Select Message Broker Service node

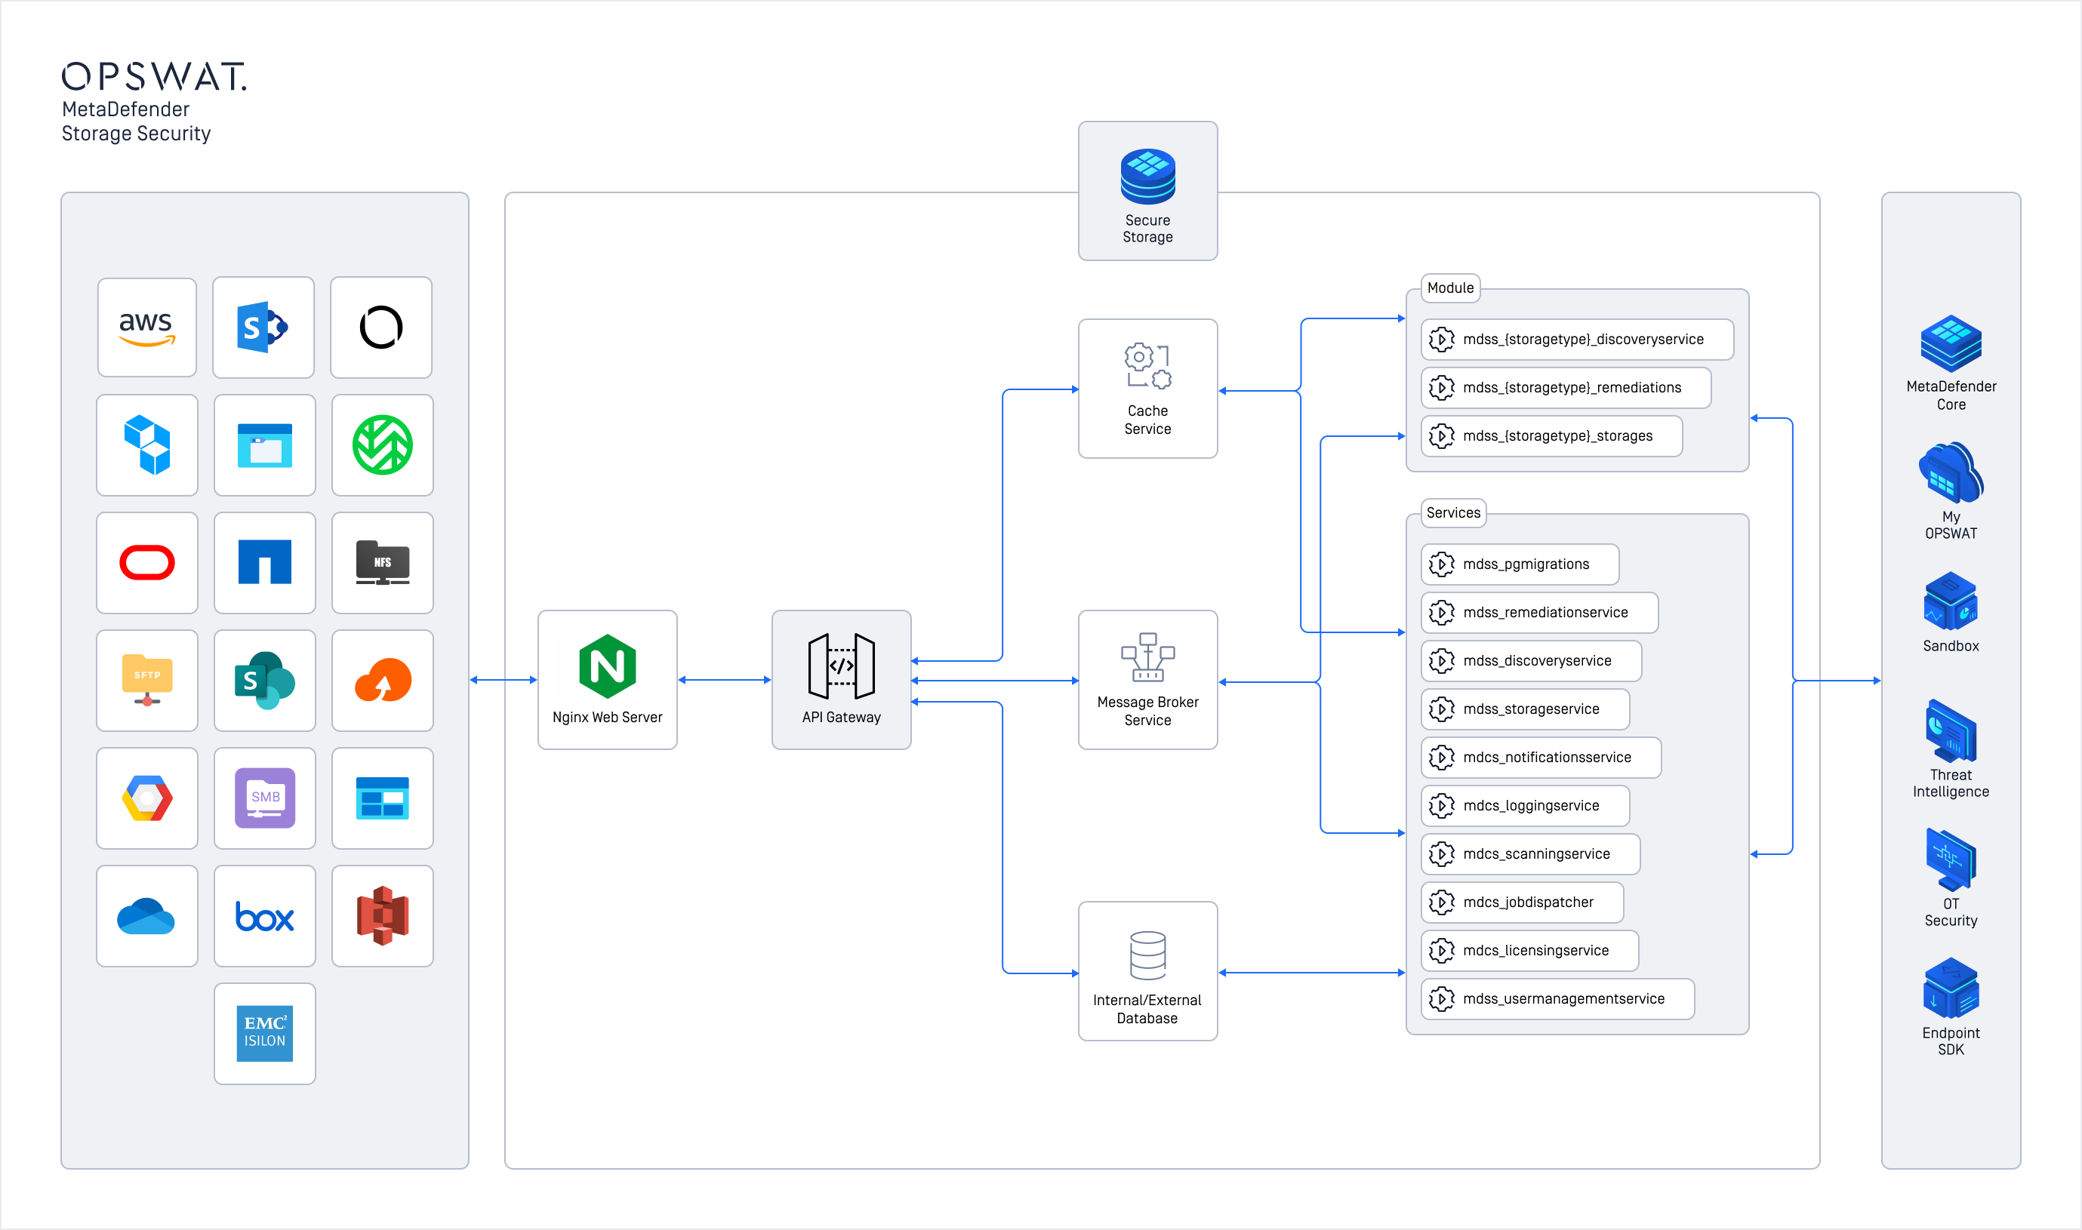click(1147, 680)
